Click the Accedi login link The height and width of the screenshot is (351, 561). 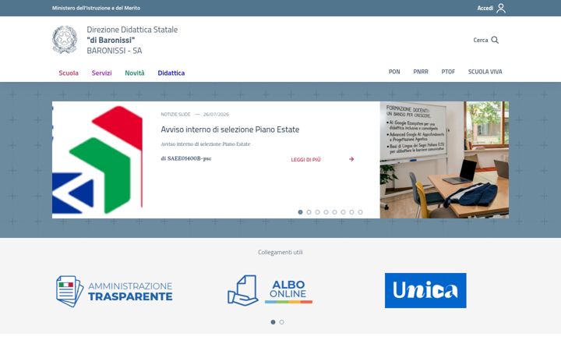(x=485, y=8)
